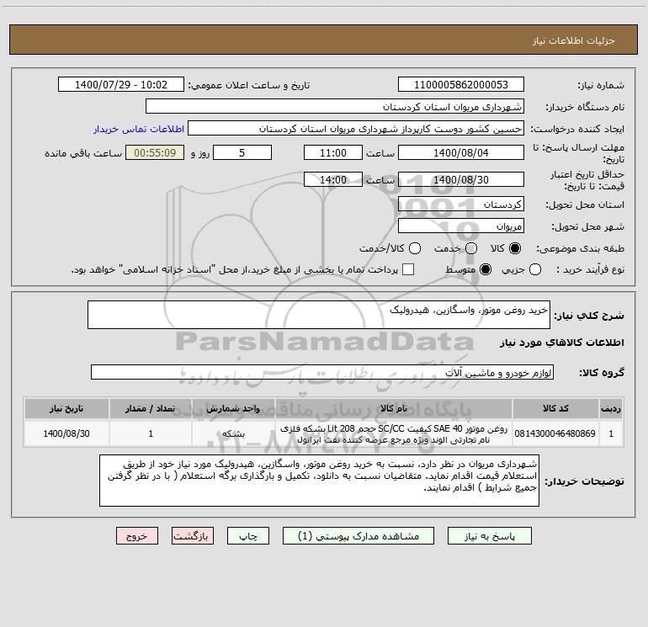This screenshot has height=627, width=648.
Task: Open مشاهده مدارک پیوستی (1) button
Action: click(x=359, y=536)
